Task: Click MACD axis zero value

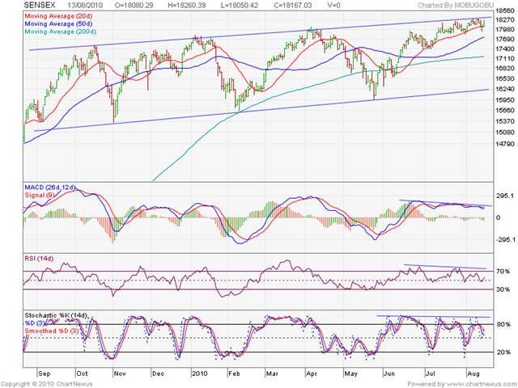Action: coord(499,217)
